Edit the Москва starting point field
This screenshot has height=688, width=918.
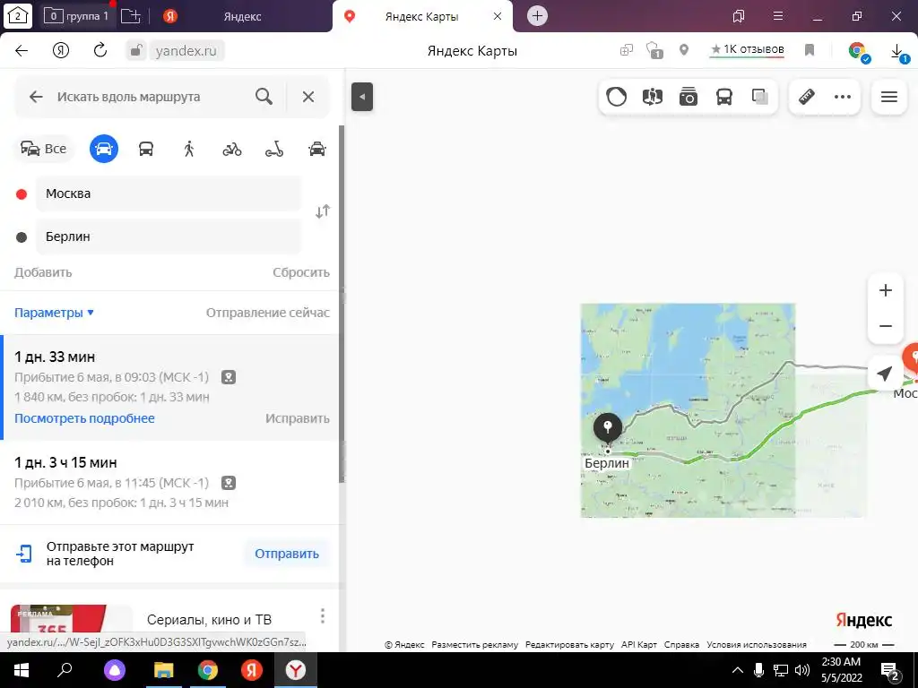(x=169, y=193)
